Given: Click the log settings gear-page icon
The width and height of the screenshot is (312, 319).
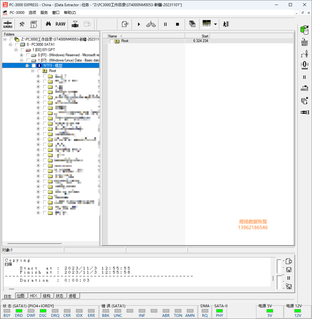Looking at the screenshot, I should point(289,261).
